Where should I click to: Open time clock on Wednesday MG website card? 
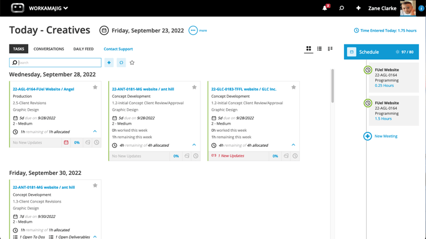click(196, 156)
